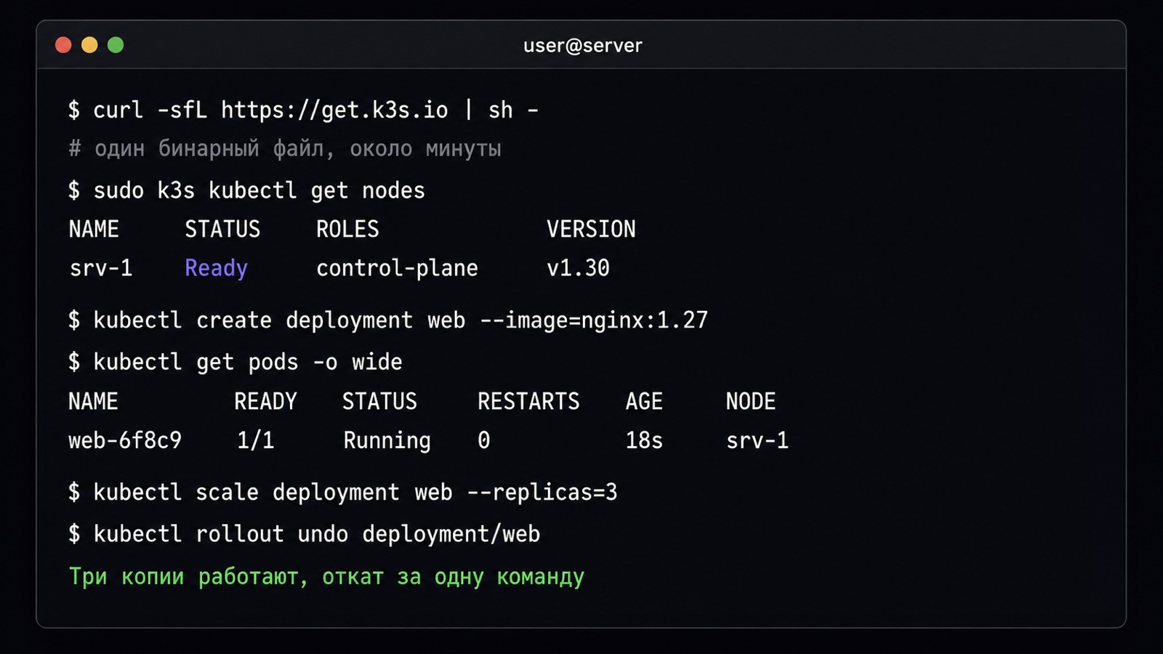Click the kubectl get pods -o wide command
Viewport: 1163px width, 654px height.
tap(235, 362)
